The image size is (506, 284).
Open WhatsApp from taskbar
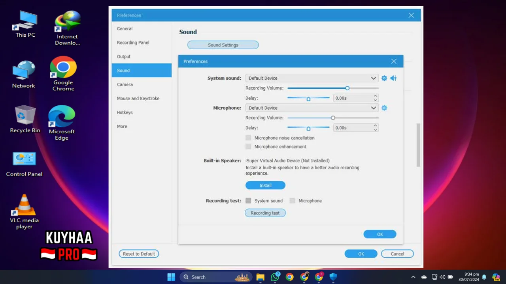(275, 277)
